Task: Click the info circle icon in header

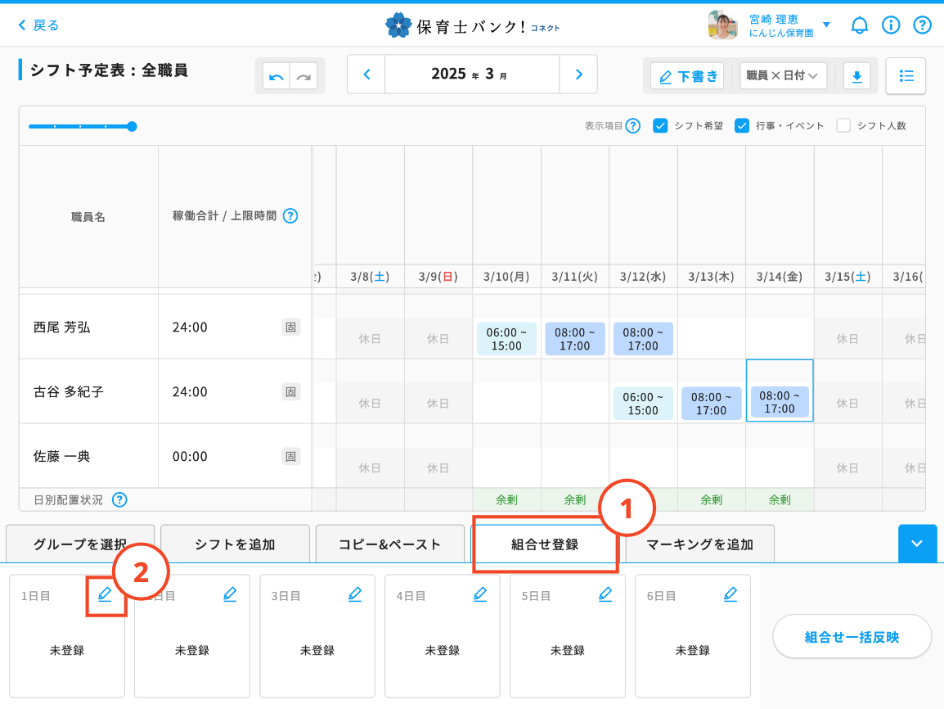Action: pos(891,25)
